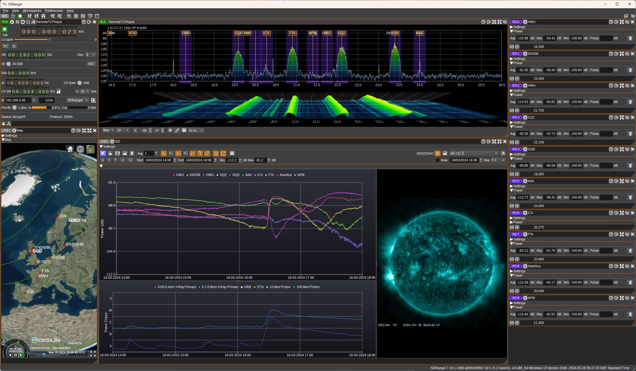The image size is (636, 371).
Task: Autoscale Y axis in SID
Action: pos(109,160)
